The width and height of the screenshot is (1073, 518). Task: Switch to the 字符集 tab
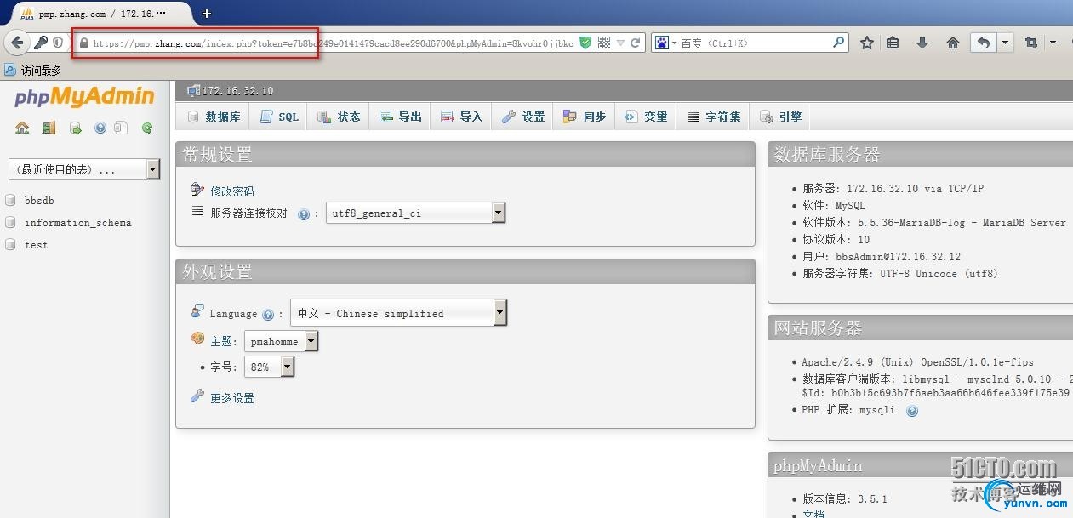[x=714, y=117]
